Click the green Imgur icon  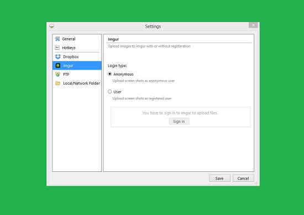pos(58,66)
